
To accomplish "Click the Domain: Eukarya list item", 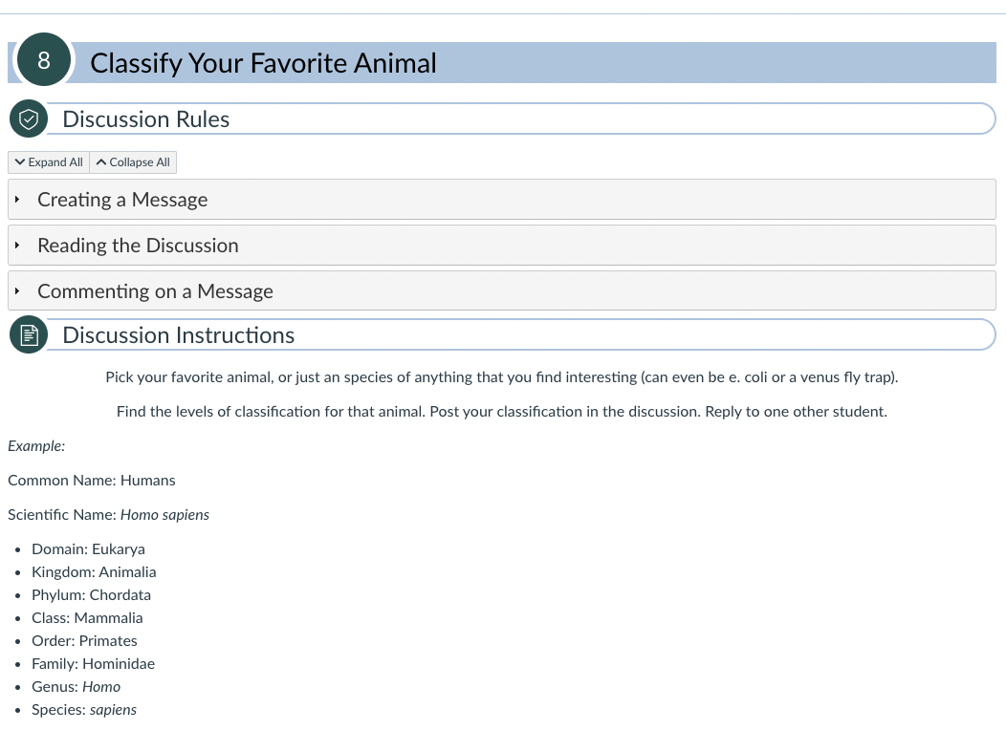I will click(88, 549).
